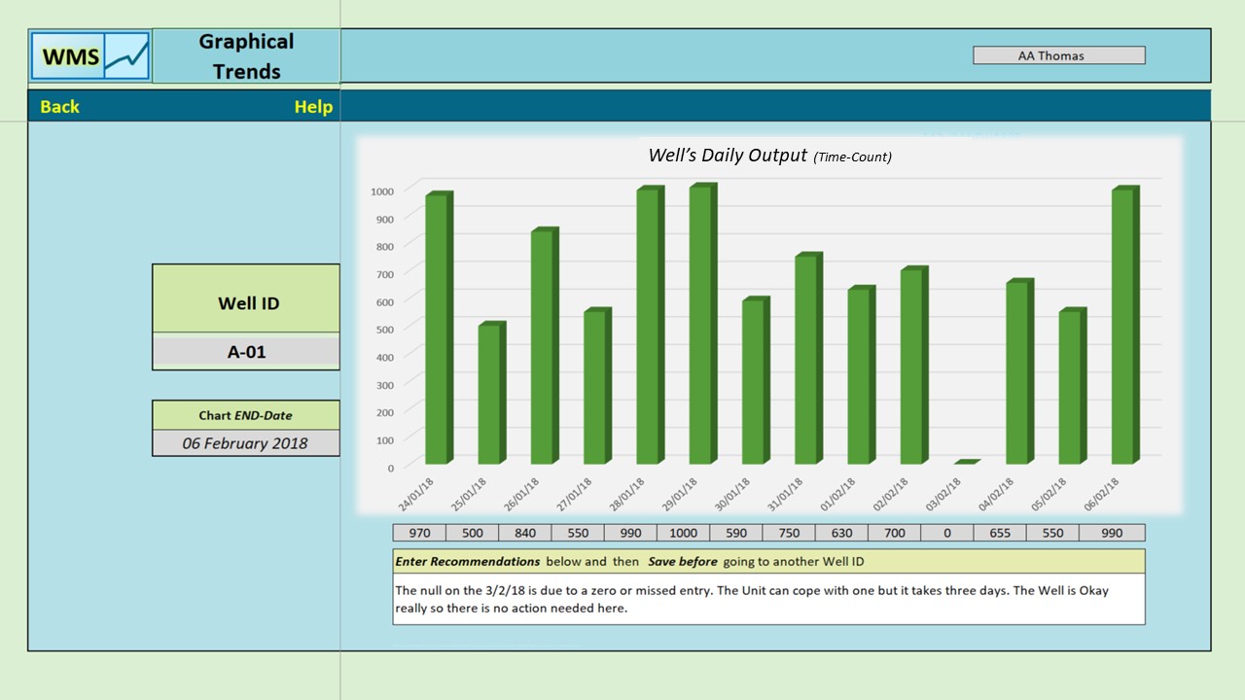
Task: Click the zero-value marker for 03/02/18
Action: point(965,463)
